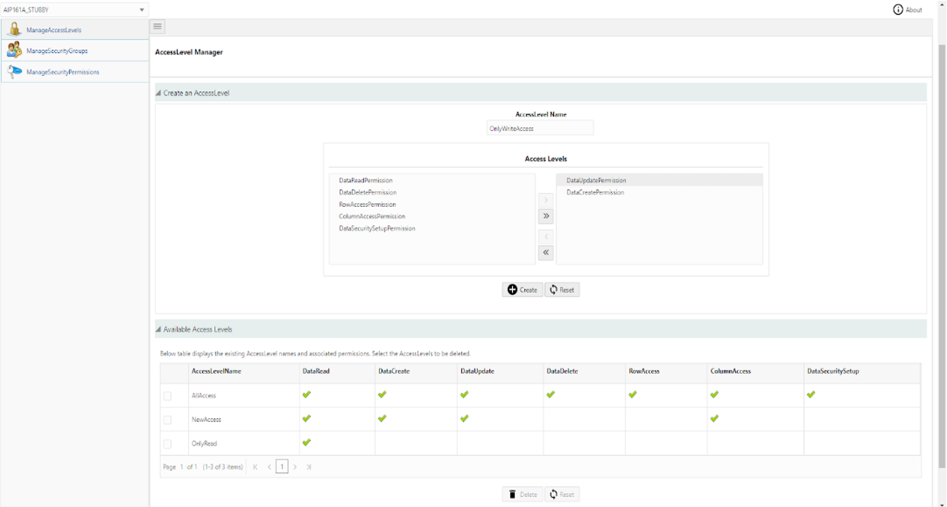This screenshot has width=947, height=507.
Task: Move selected item right with single arrow
Action: (x=546, y=200)
